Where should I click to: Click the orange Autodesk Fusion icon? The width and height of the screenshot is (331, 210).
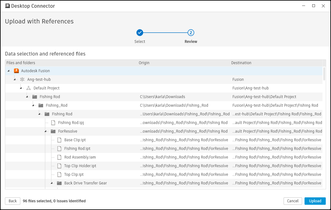(x=16, y=71)
